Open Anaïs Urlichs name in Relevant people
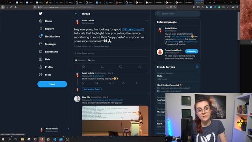 click(x=170, y=28)
